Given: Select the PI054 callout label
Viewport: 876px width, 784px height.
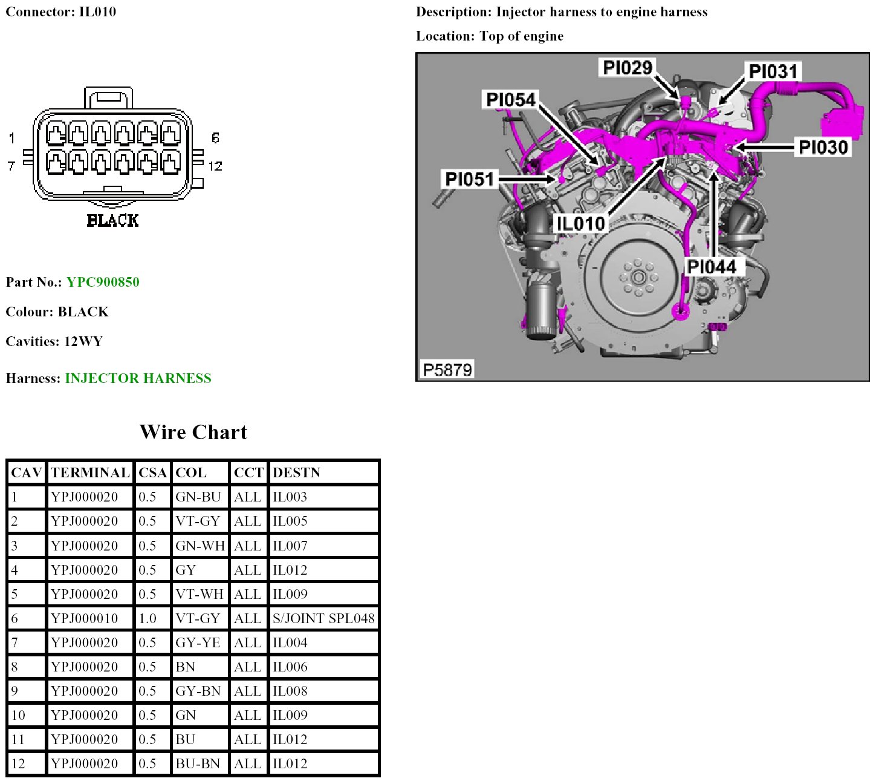Looking at the screenshot, I should point(511,100).
